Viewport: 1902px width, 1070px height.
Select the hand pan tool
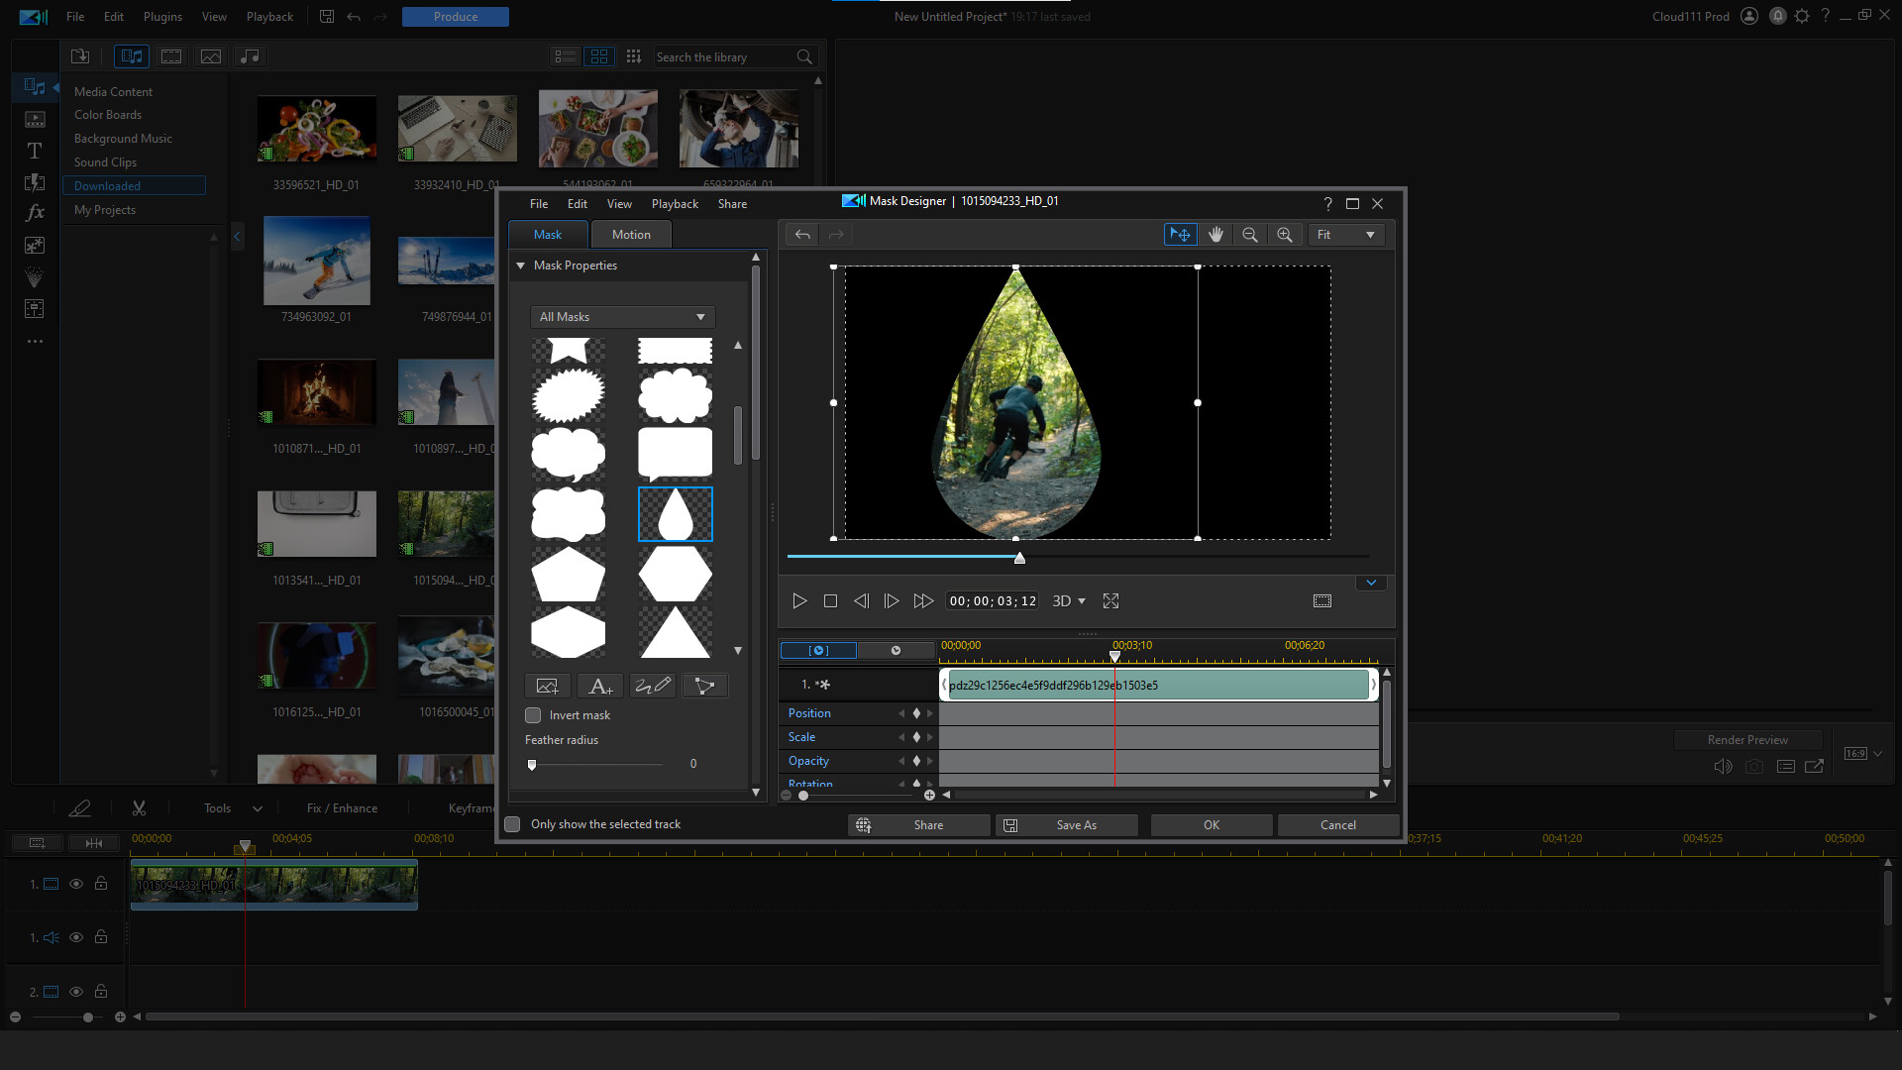pos(1215,234)
